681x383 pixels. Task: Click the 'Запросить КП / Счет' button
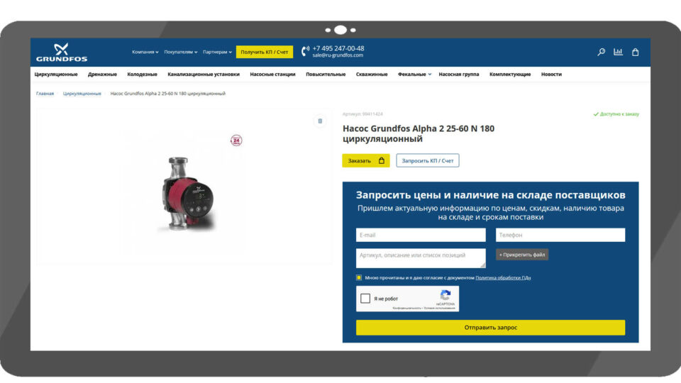coord(427,161)
